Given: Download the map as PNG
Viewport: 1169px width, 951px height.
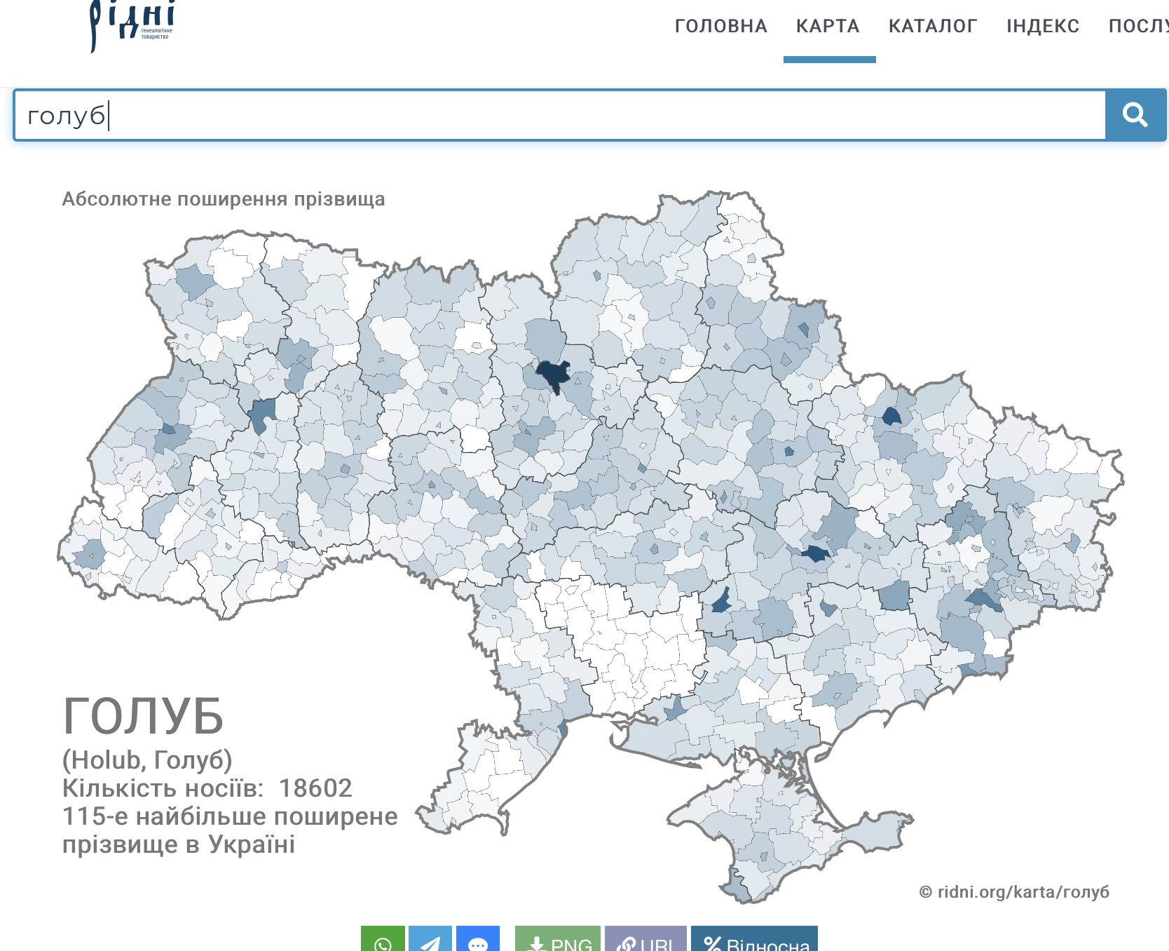Looking at the screenshot, I should 558,940.
